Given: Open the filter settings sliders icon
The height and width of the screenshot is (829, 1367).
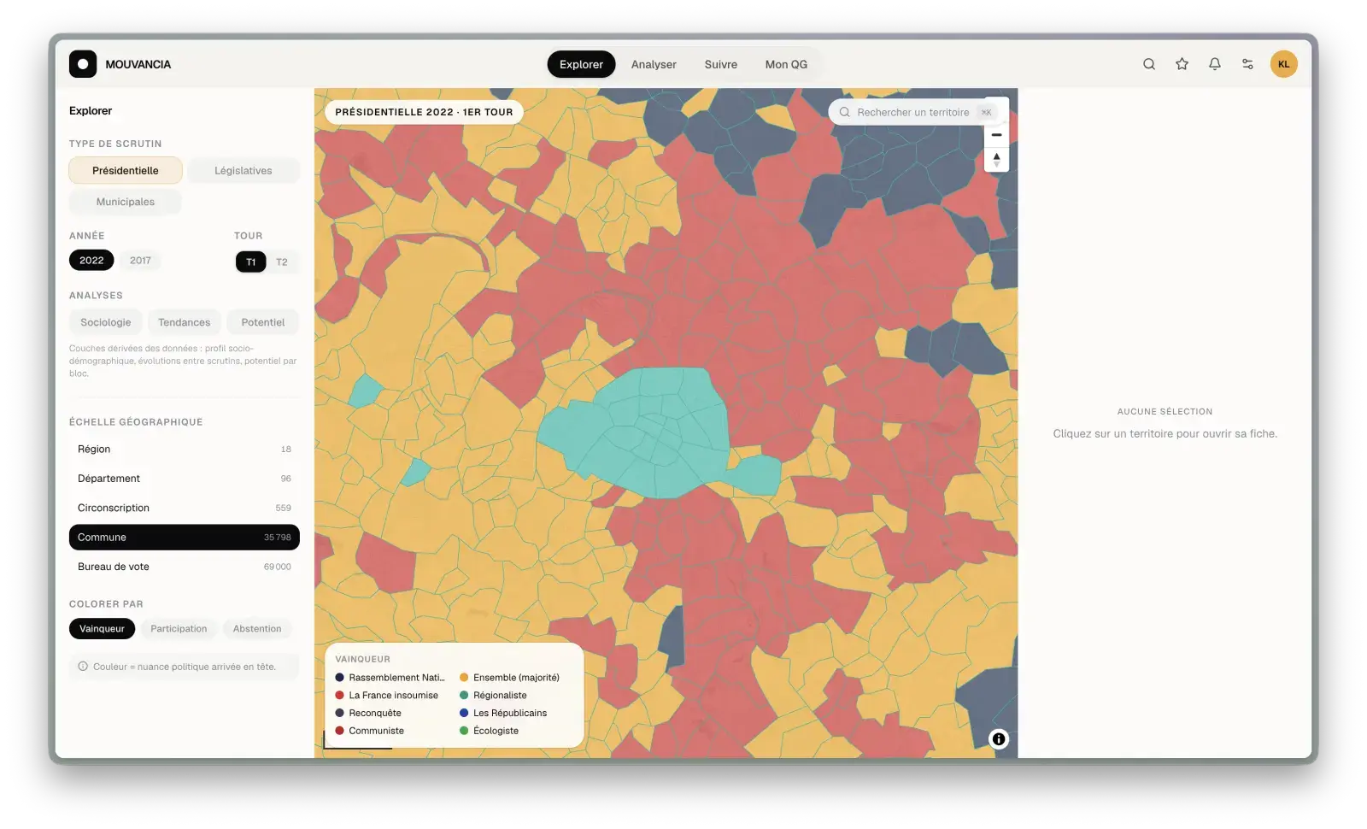Looking at the screenshot, I should (x=1247, y=64).
